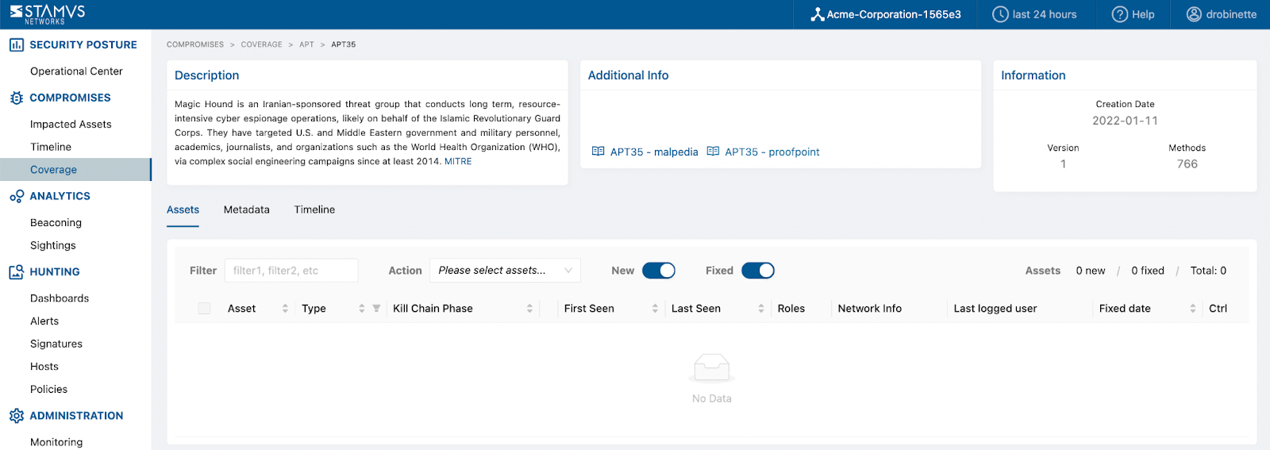Open Dashboards under Hunting

coord(60,298)
